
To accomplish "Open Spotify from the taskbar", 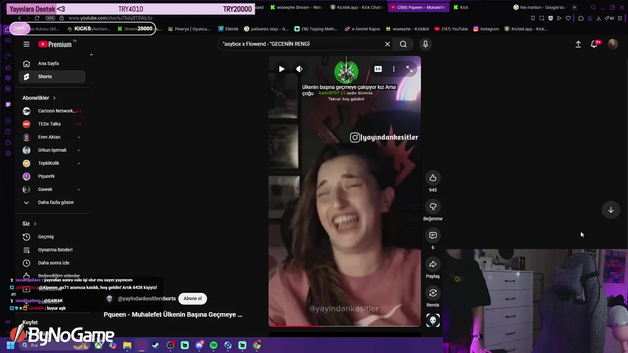I will [x=213, y=345].
